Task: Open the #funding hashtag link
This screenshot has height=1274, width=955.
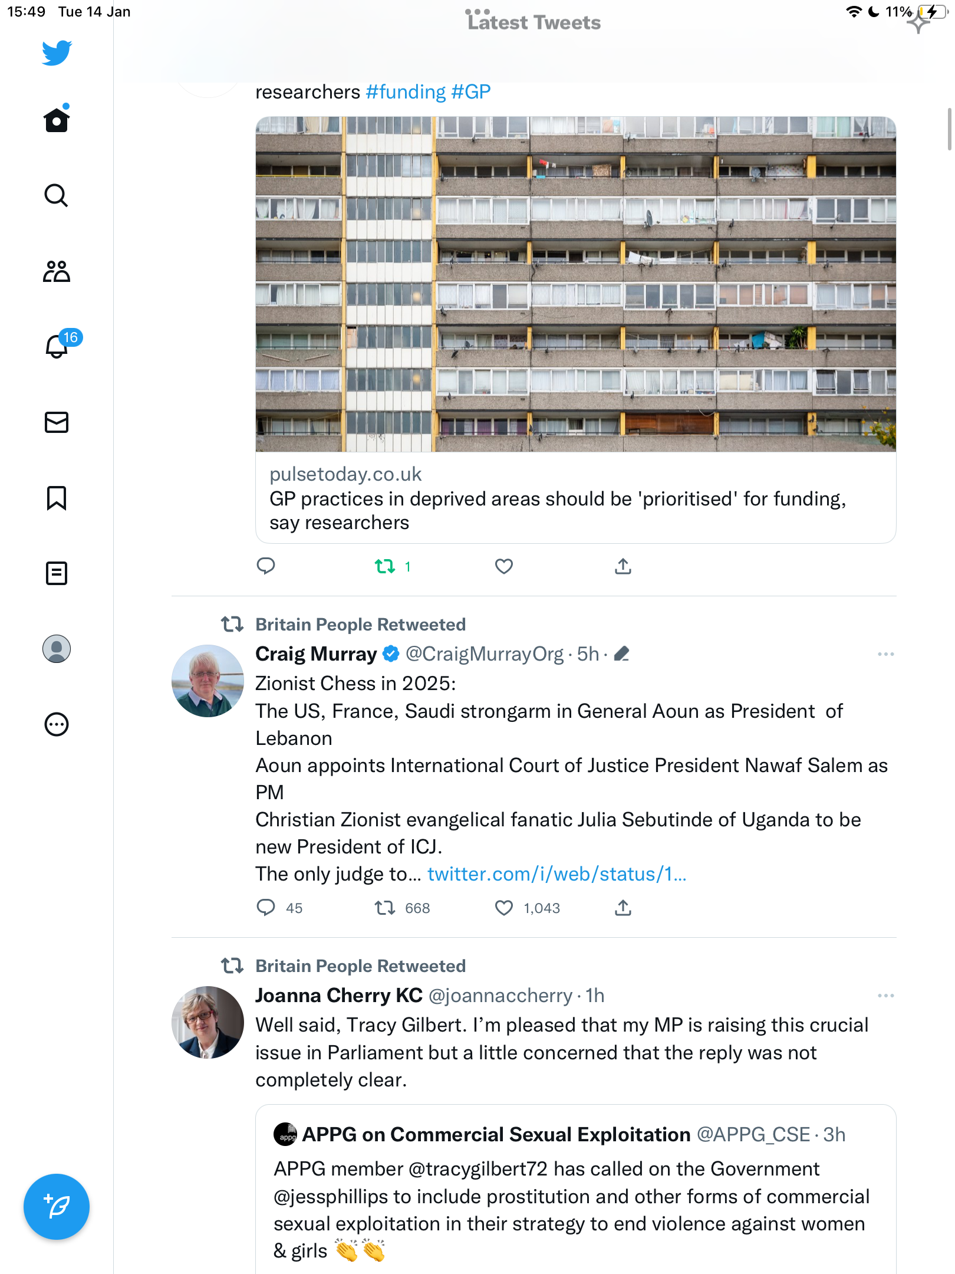Action: coord(406,92)
